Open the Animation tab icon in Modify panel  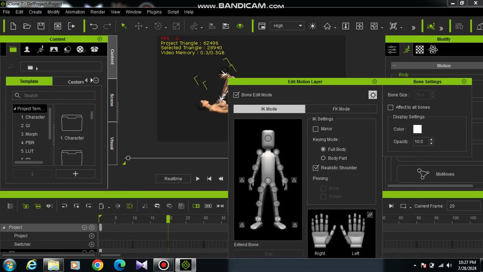[406, 49]
